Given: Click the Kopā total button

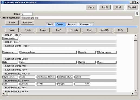Looking at the screenshot, I should click(x=58, y=30).
